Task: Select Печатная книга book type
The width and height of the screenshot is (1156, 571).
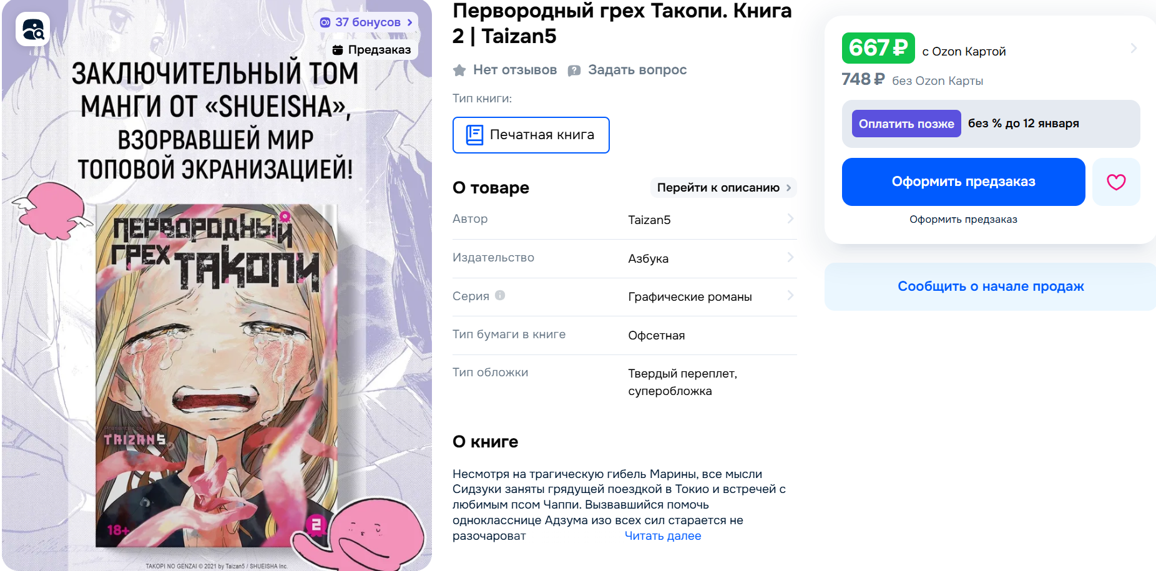Action: click(x=531, y=135)
